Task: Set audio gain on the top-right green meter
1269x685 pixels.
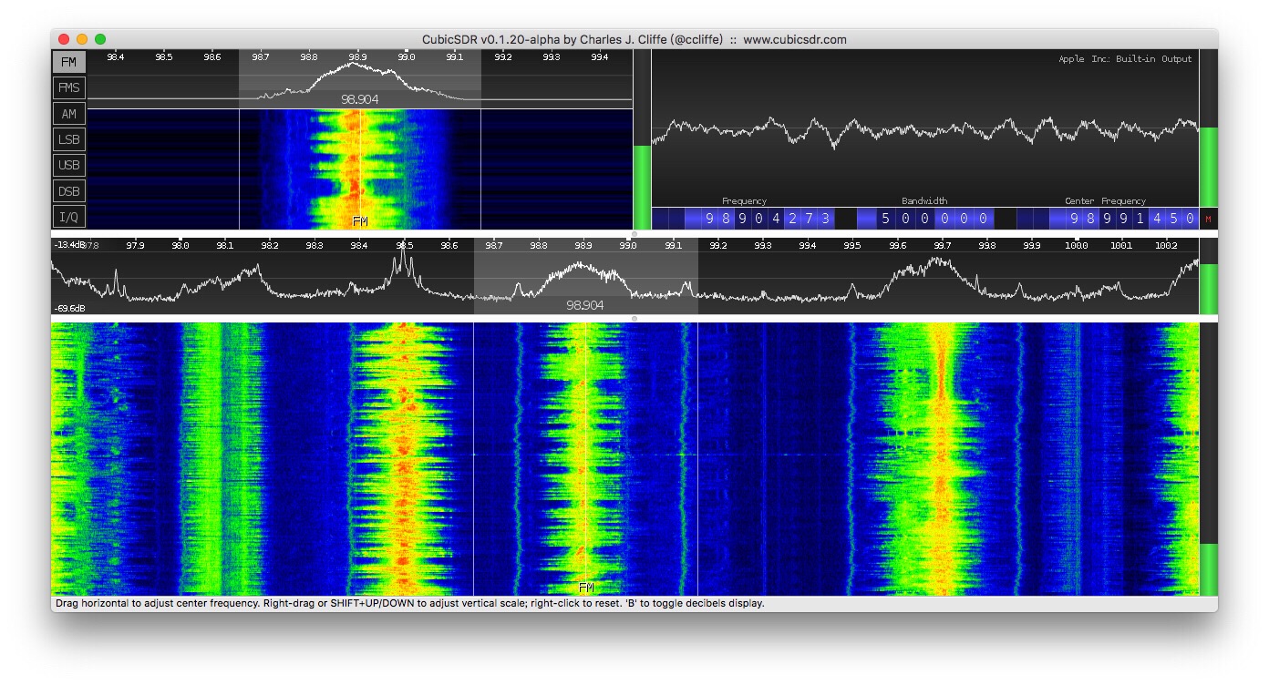Action: [x=1209, y=128]
